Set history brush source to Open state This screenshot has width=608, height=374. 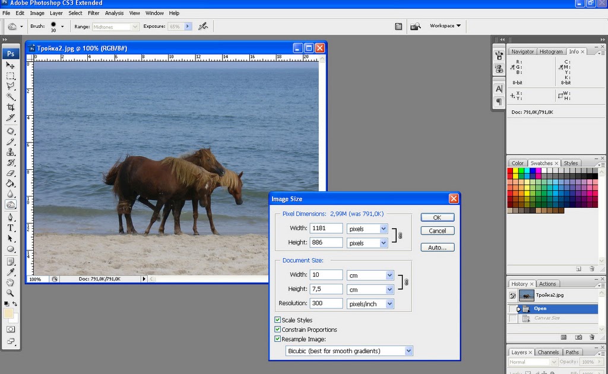[512, 309]
